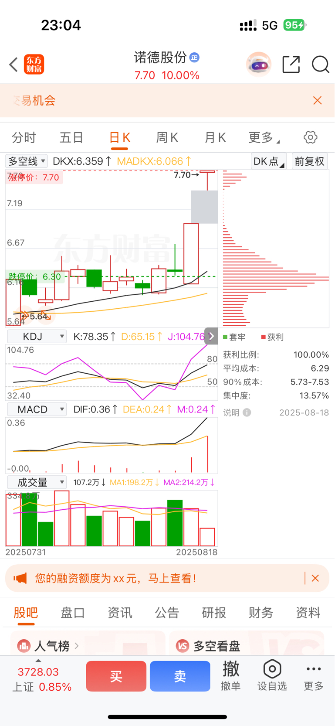Tap the 跌停价 6.30 label
335x726 pixels.
34,276
